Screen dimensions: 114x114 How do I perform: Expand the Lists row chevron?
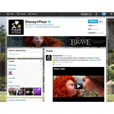(41, 82)
